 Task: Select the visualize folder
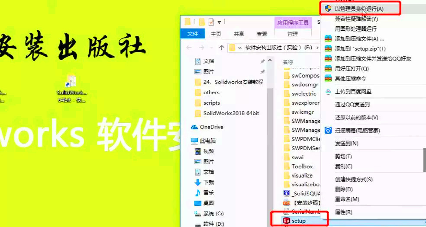pyautogui.click(x=301, y=175)
